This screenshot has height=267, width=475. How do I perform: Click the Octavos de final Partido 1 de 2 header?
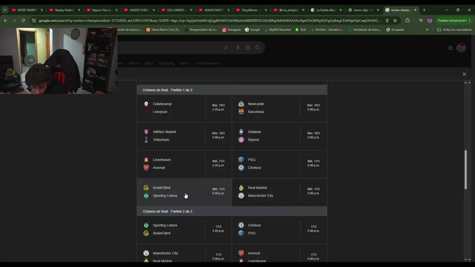(x=232, y=90)
